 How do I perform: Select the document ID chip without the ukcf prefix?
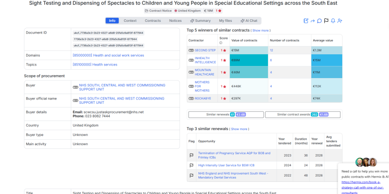(x=105, y=39)
